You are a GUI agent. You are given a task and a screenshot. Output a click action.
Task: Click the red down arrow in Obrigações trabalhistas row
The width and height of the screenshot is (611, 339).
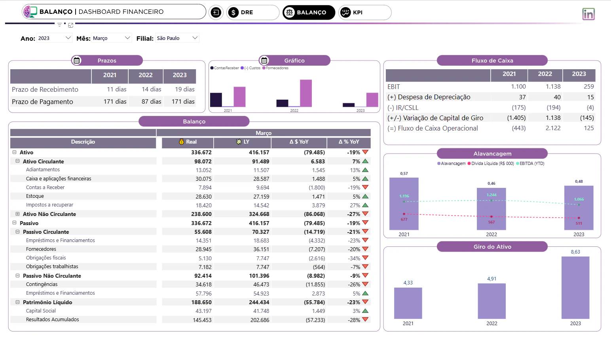point(365,267)
